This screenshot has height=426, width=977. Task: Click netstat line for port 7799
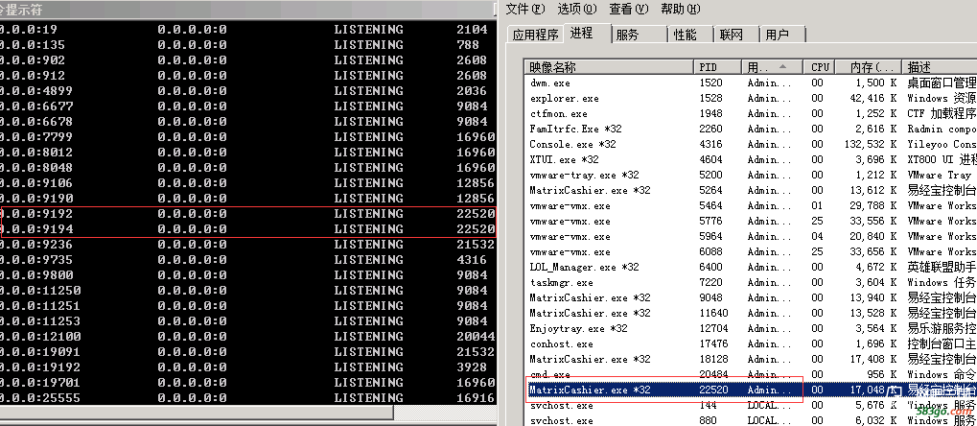pyautogui.click(x=248, y=137)
